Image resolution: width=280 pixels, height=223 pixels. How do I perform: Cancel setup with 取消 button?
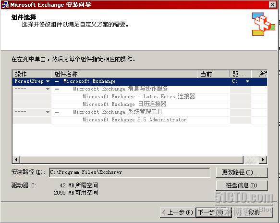pyautogui.click(x=255, y=212)
